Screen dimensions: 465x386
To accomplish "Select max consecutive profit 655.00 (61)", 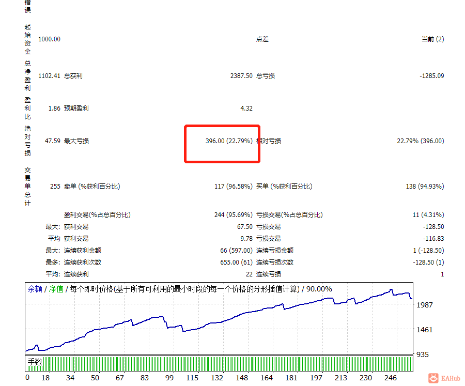I will pyautogui.click(x=236, y=263).
